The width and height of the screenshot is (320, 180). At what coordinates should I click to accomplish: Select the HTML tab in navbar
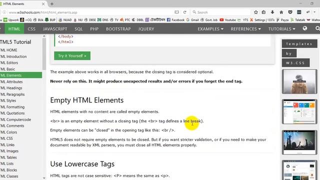point(14,29)
